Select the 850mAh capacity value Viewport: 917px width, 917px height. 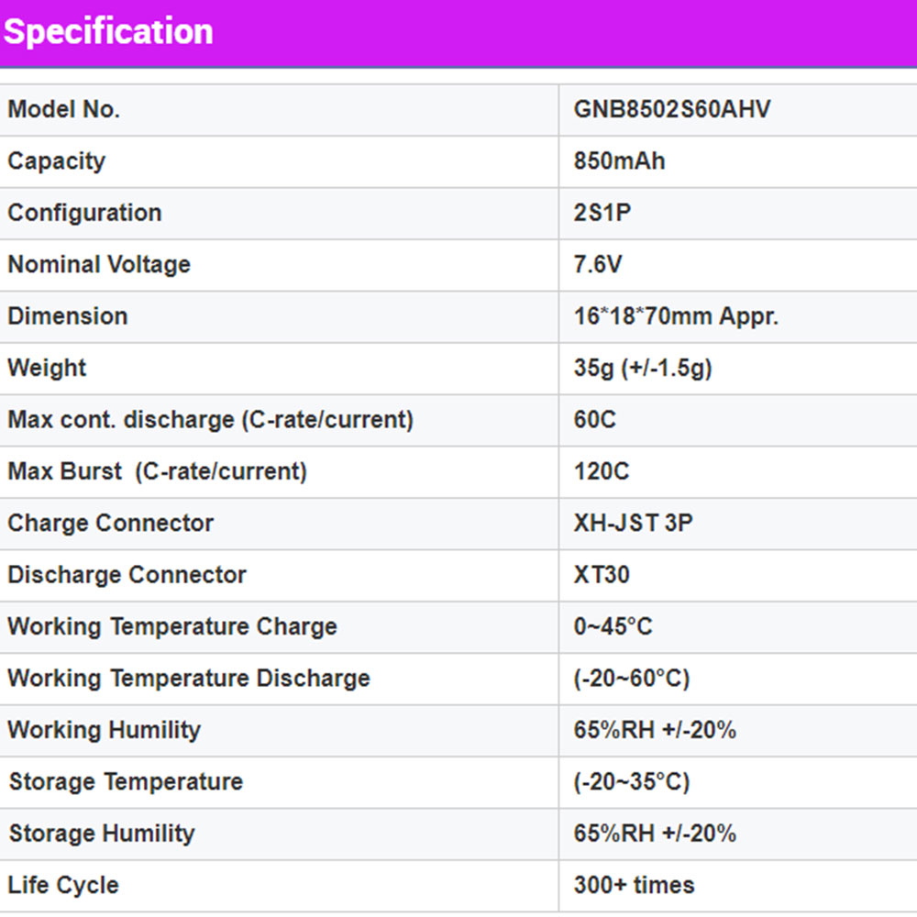[x=619, y=161]
